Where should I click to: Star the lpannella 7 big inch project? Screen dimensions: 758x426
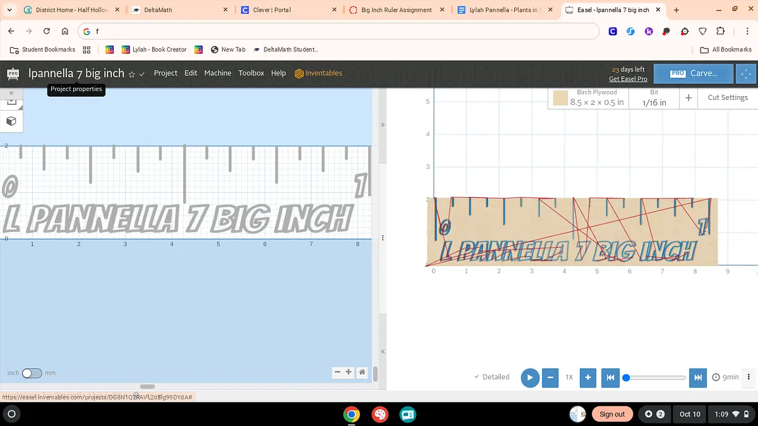[x=131, y=74]
